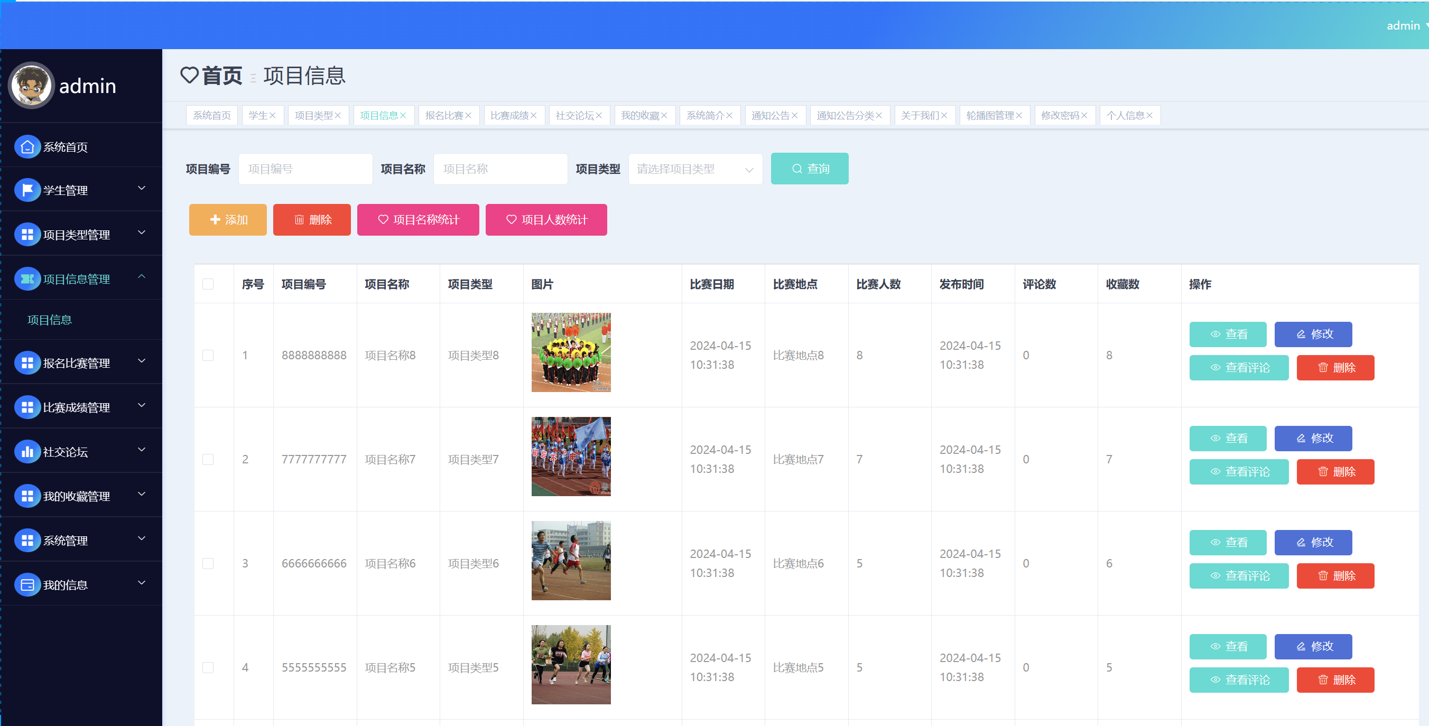The width and height of the screenshot is (1429, 726).
Task: Click the card icon for 我的信息
Action: [27, 585]
